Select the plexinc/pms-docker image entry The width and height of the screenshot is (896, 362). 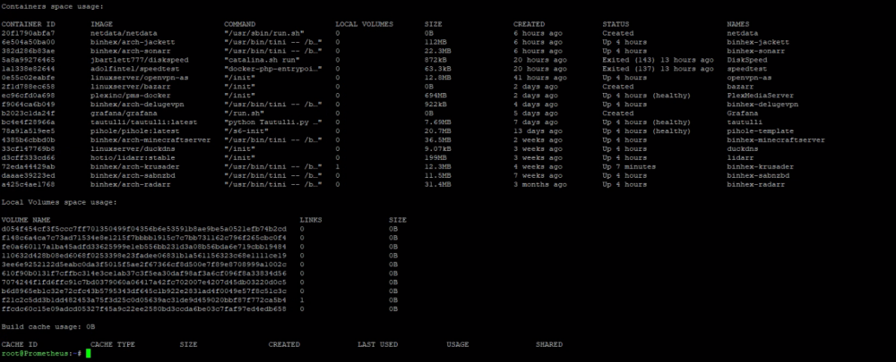coord(130,96)
